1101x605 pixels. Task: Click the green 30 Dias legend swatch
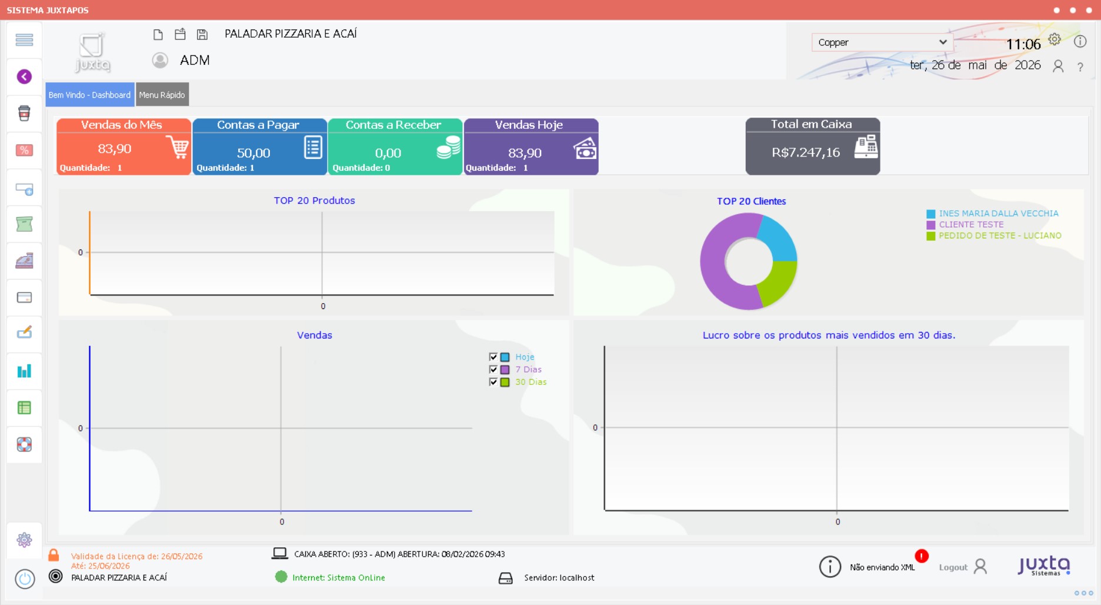[505, 382]
